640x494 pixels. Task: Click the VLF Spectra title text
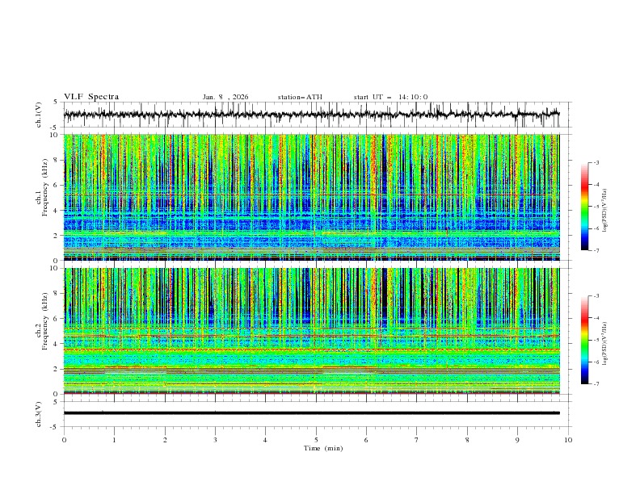point(91,97)
